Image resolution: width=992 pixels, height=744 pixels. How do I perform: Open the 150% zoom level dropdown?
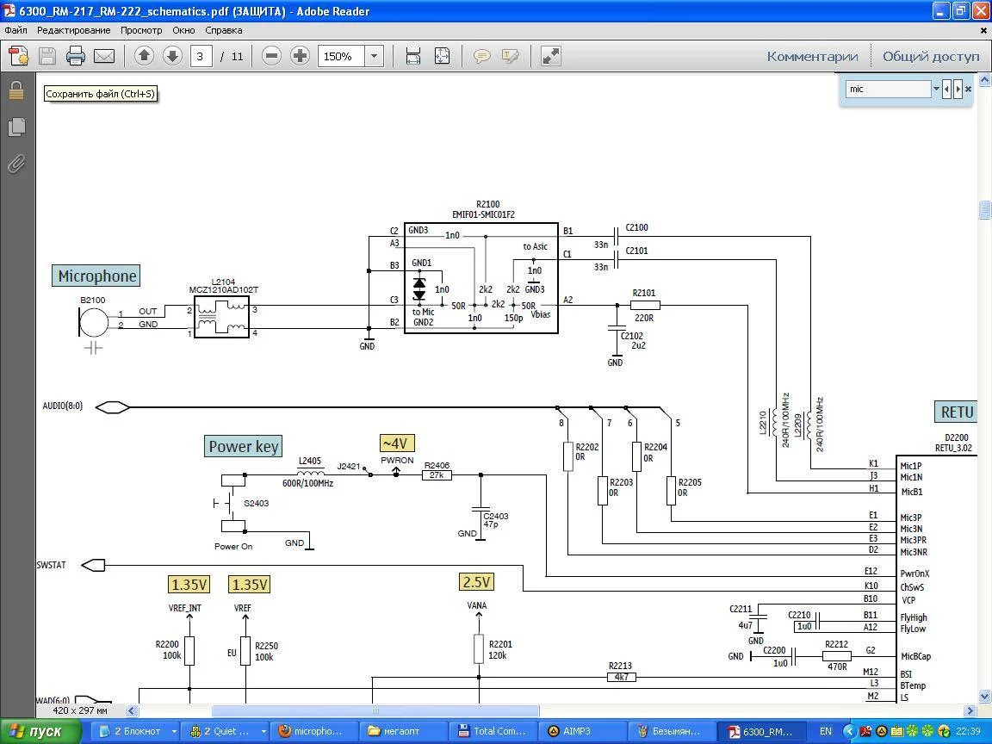click(374, 57)
